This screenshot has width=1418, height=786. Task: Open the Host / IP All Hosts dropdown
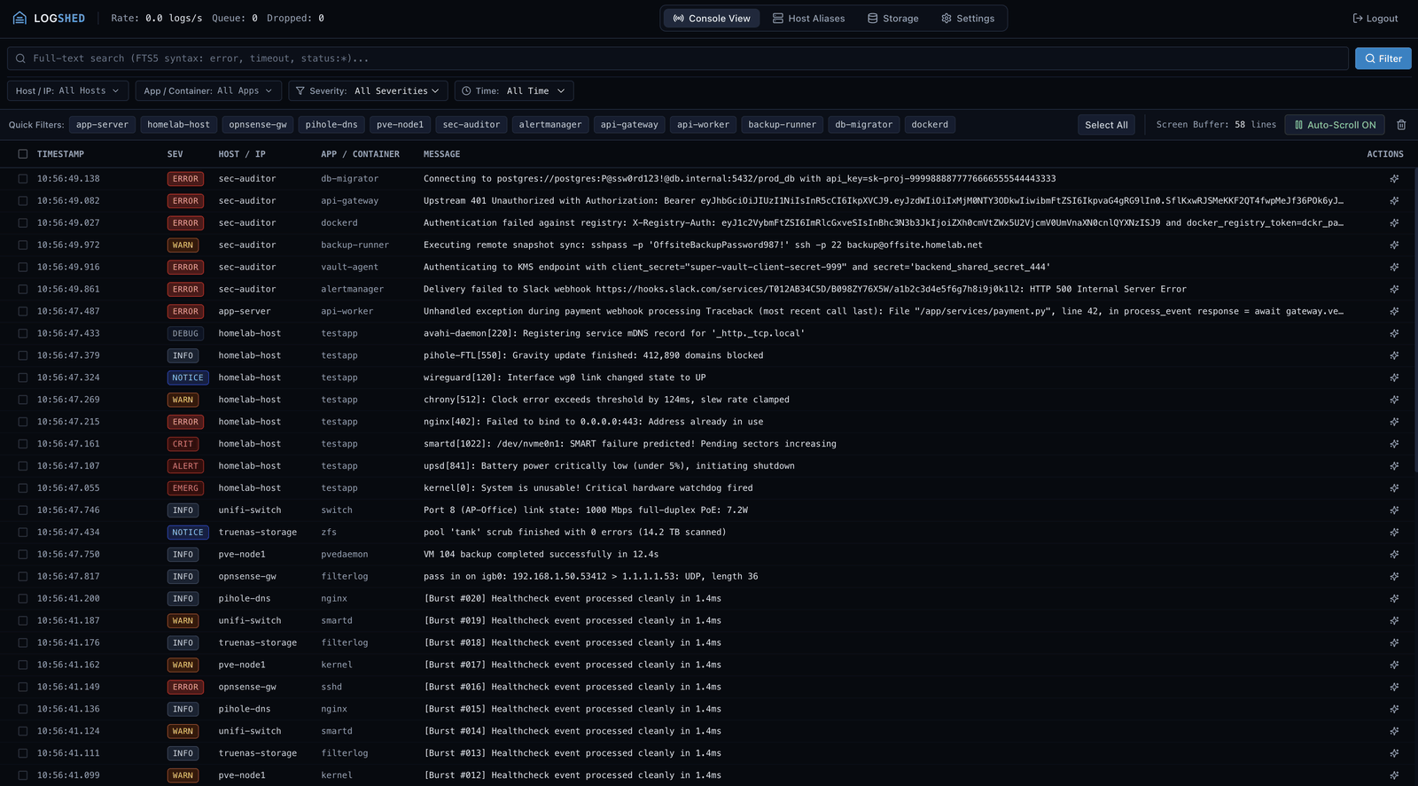pos(68,91)
